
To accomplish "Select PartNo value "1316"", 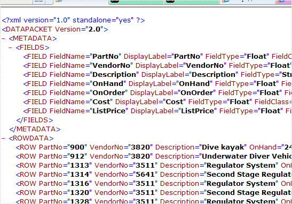I will [80, 184].
